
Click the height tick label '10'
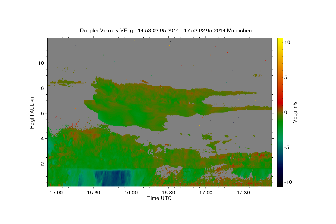tap(42, 63)
